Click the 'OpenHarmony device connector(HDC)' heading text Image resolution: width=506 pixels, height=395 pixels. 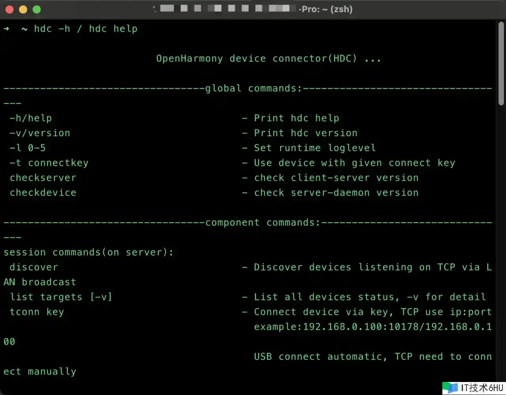pyautogui.click(x=257, y=59)
